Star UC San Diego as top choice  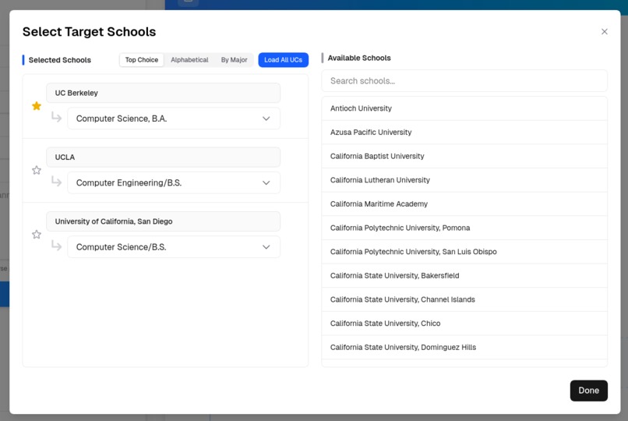coord(37,235)
